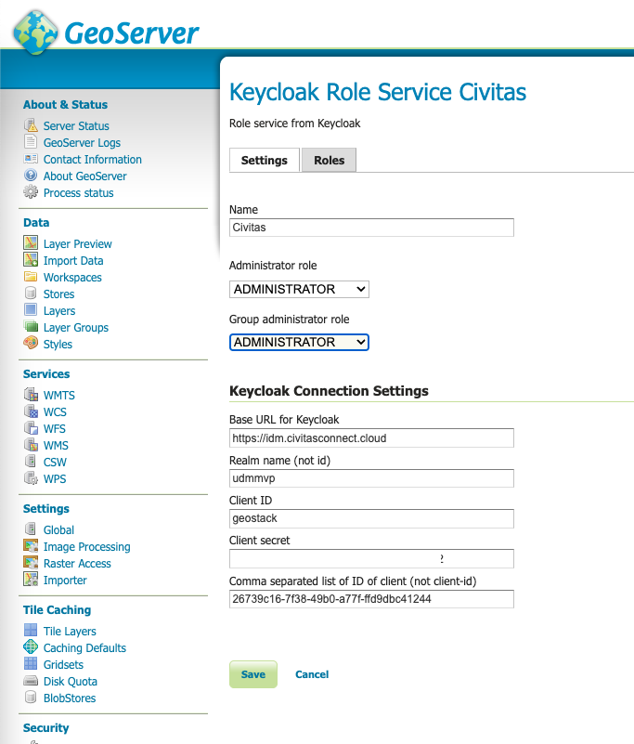Open the Image Processing link

click(x=86, y=547)
